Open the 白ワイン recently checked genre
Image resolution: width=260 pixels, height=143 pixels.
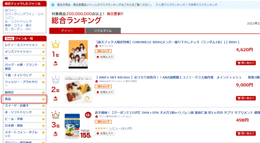(x=10, y=10)
